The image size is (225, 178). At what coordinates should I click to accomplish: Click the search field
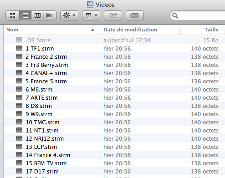(x=197, y=15)
